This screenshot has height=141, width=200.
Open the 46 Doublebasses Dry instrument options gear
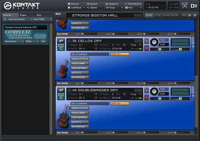click(61, 90)
